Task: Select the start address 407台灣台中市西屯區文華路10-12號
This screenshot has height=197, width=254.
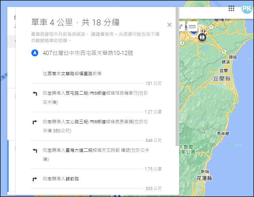Action: [88, 53]
